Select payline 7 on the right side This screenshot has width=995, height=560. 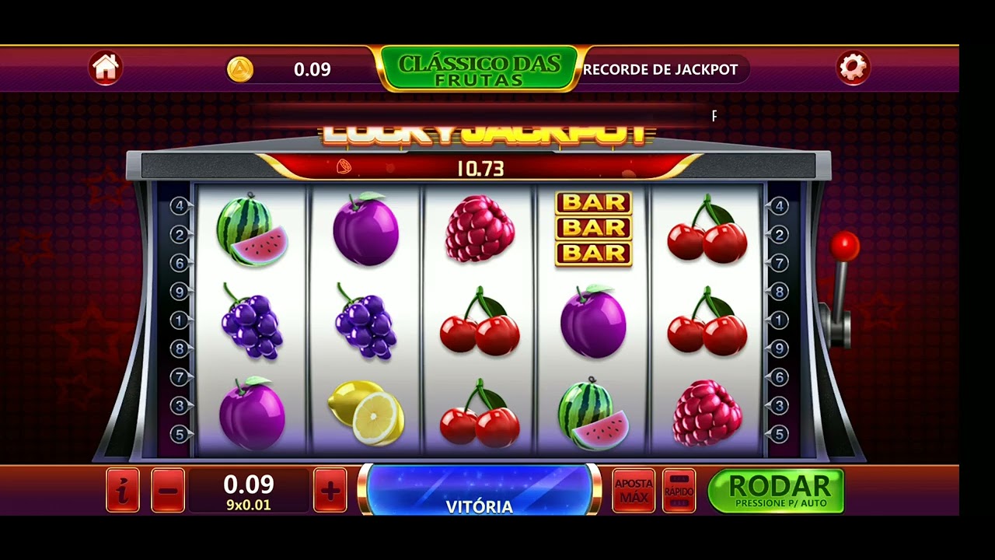(780, 263)
